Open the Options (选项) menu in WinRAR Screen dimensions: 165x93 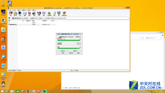(x=29, y=10)
